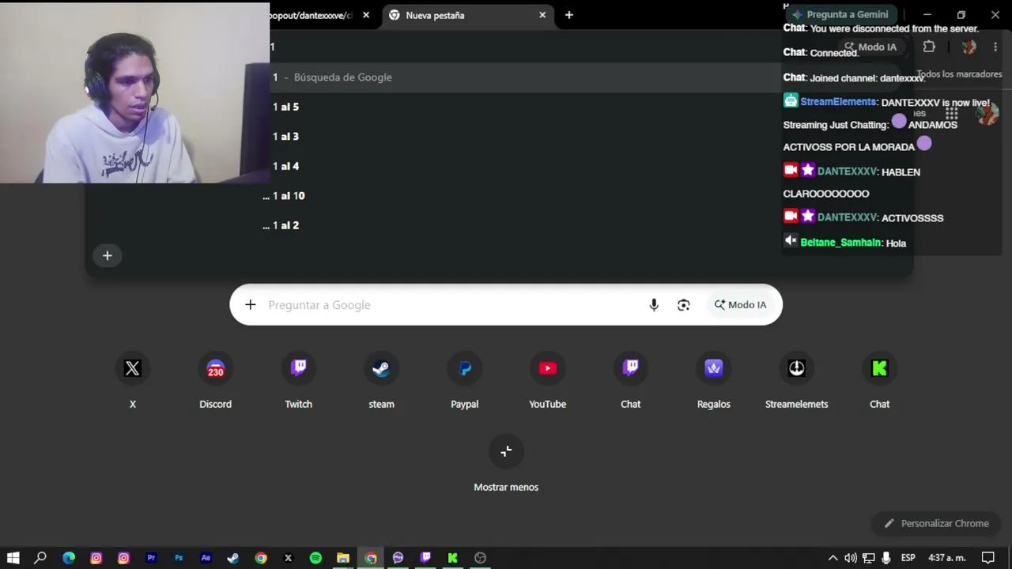Open the Windows Start menu
The height and width of the screenshot is (569, 1012).
point(13,558)
